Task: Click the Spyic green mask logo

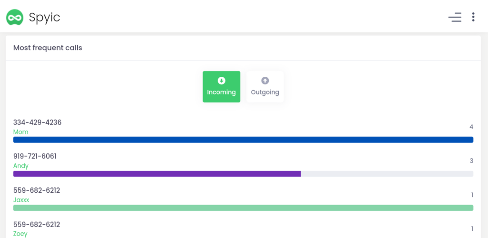Action: [x=15, y=18]
